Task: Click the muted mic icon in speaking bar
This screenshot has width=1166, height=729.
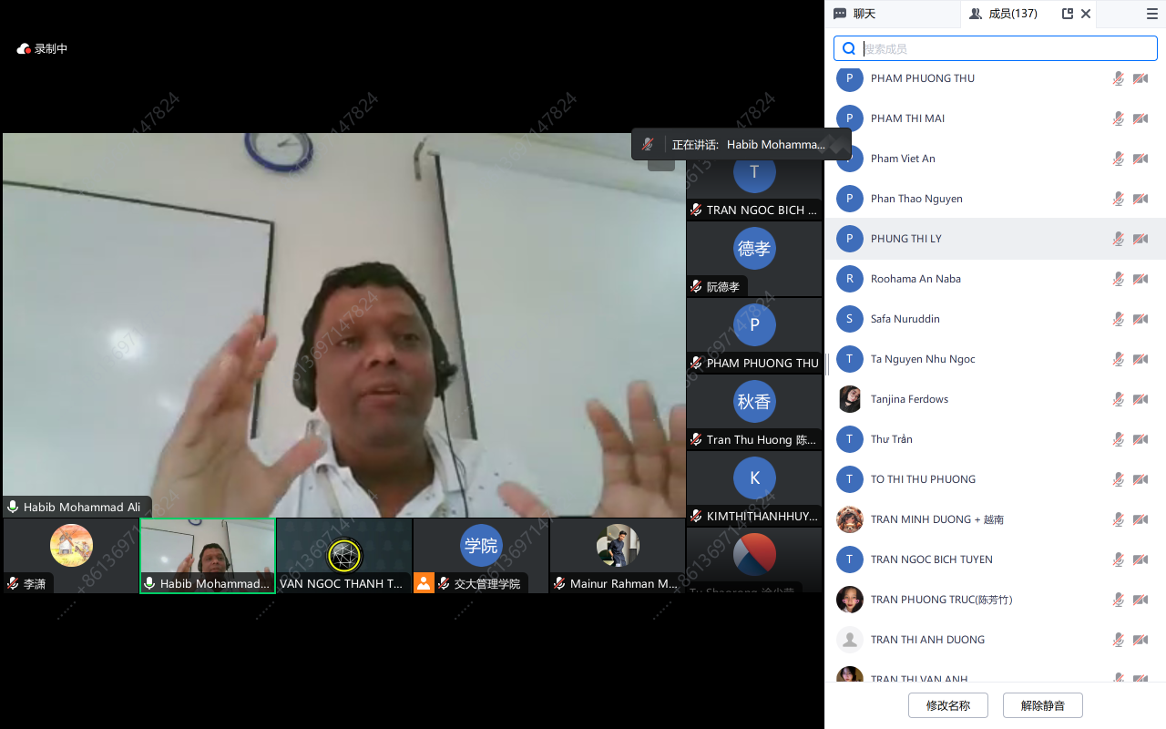Action: point(648,144)
